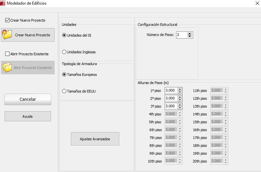The width and height of the screenshot is (261, 172).
Task: Close the Modelador de Edificios window
Action: [x=256, y=3]
